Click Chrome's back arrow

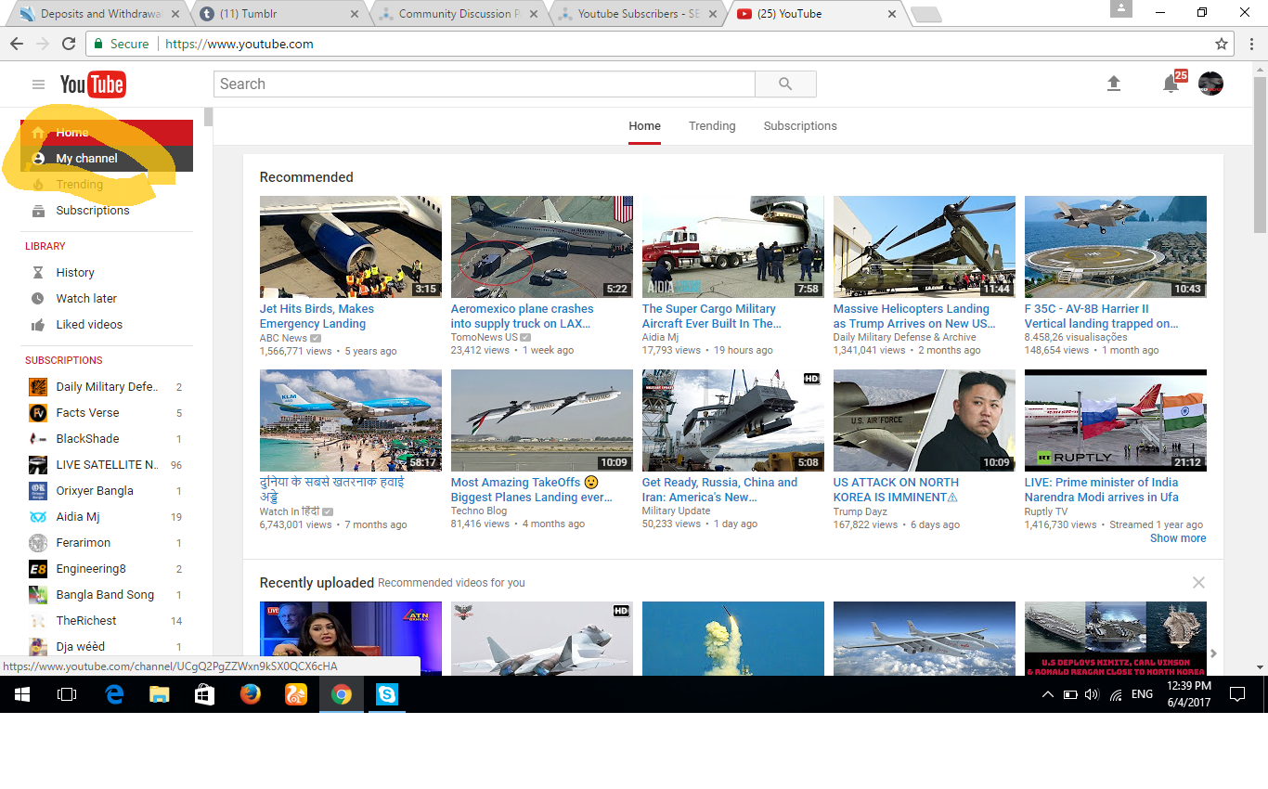coord(17,44)
